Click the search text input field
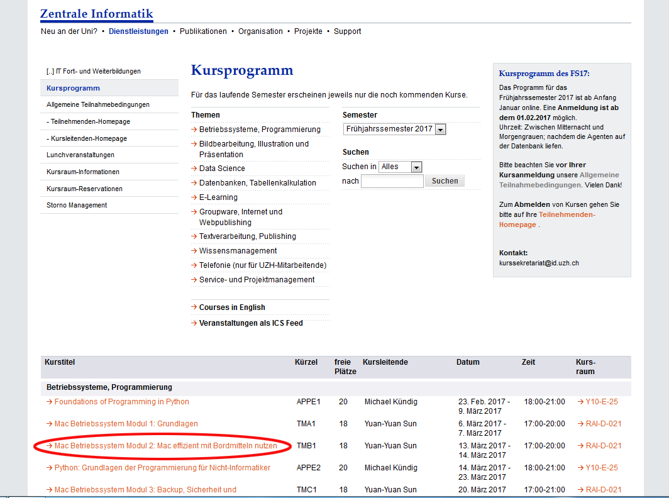This screenshot has height=498, width=669. point(392,181)
